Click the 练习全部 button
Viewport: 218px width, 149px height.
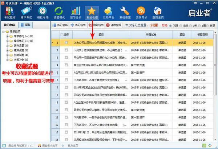pyautogui.click(x=60, y=25)
